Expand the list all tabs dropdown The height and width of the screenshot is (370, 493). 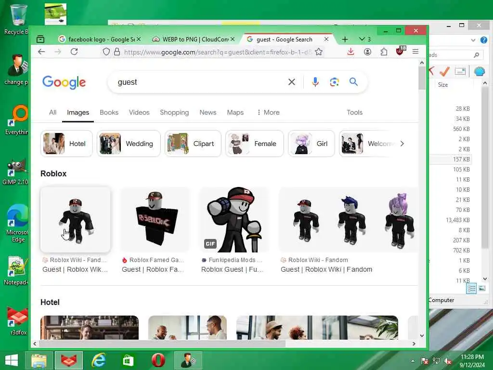pyautogui.click(x=364, y=39)
